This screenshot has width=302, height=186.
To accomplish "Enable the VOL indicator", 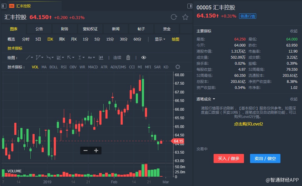I will click(35, 67).
